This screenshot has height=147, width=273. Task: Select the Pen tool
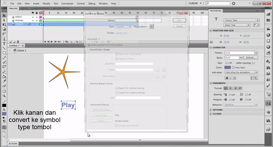pyautogui.click(x=4, y=39)
